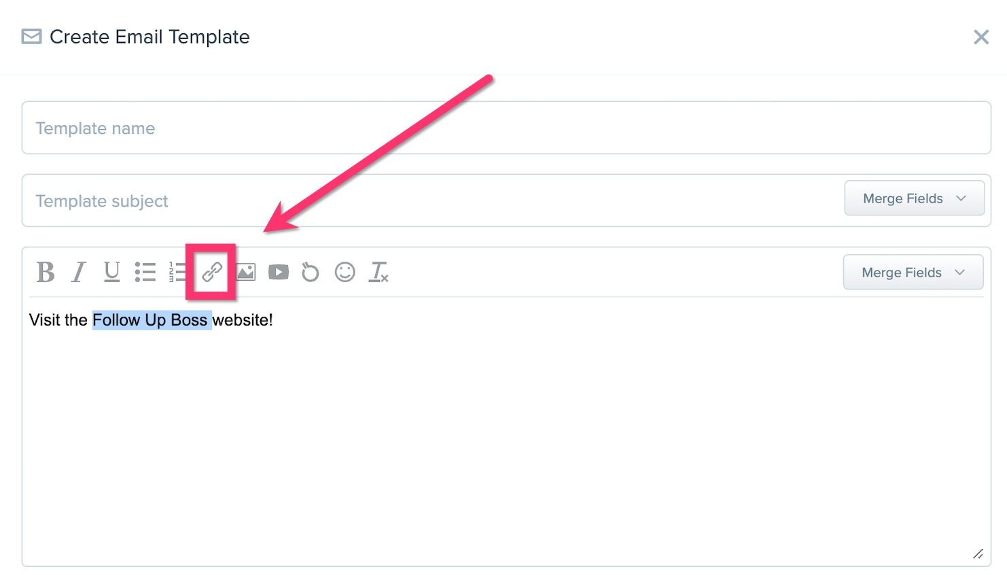Viewport: 1007px width, 575px height.
Task: Click the highlighted Follow Up Boss text
Action: 152,320
